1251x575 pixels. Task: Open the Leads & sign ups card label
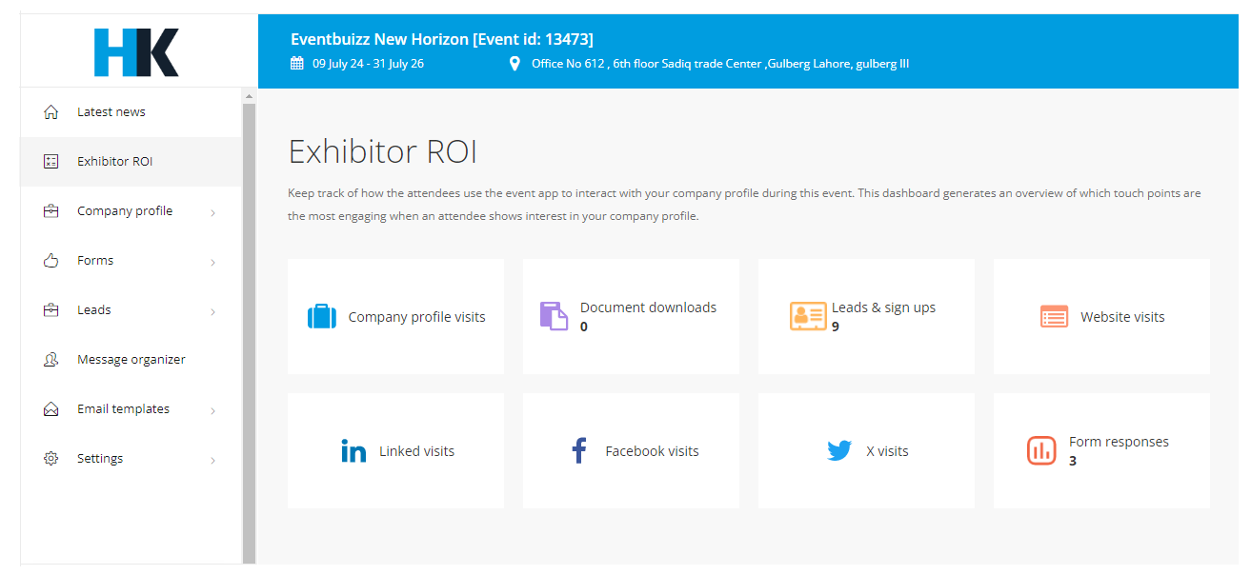tap(883, 307)
